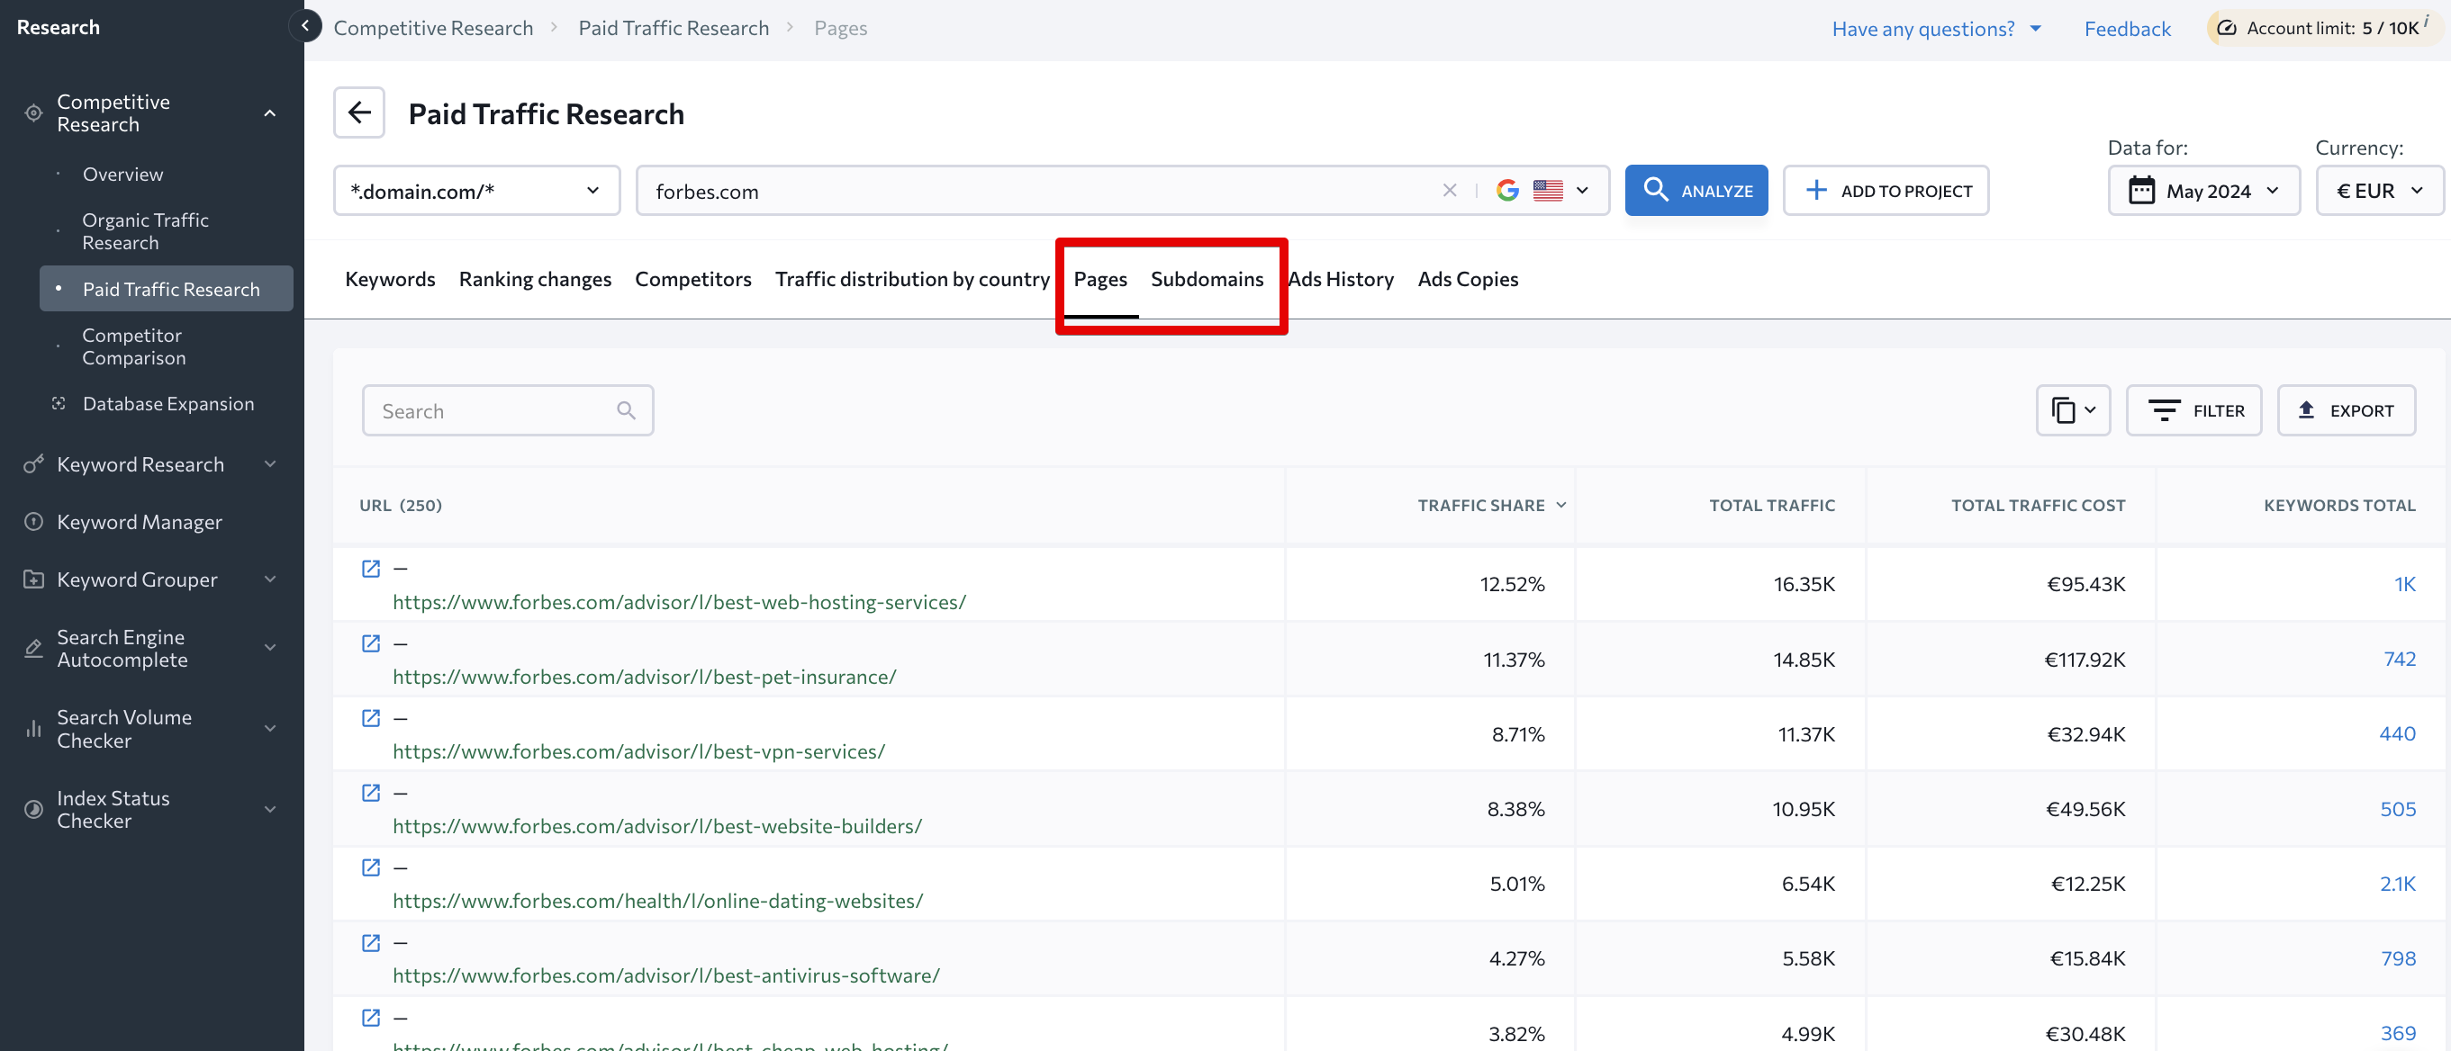
Task: Click Add to Project button
Action: pyautogui.click(x=1885, y=190)
